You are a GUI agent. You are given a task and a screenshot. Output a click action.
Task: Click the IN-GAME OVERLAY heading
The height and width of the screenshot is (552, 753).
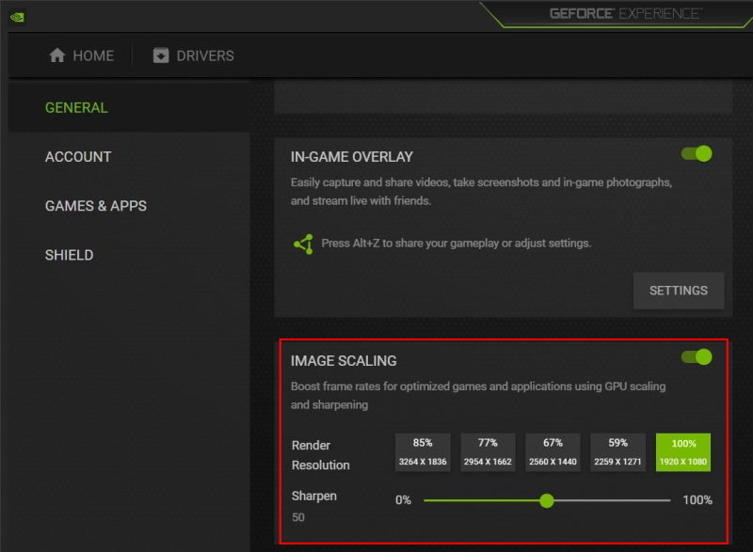[x=351, y=157]
